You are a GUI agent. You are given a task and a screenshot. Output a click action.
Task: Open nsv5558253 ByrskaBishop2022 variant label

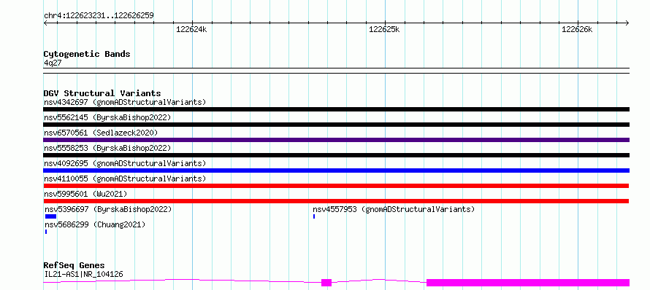click(107, 148)
